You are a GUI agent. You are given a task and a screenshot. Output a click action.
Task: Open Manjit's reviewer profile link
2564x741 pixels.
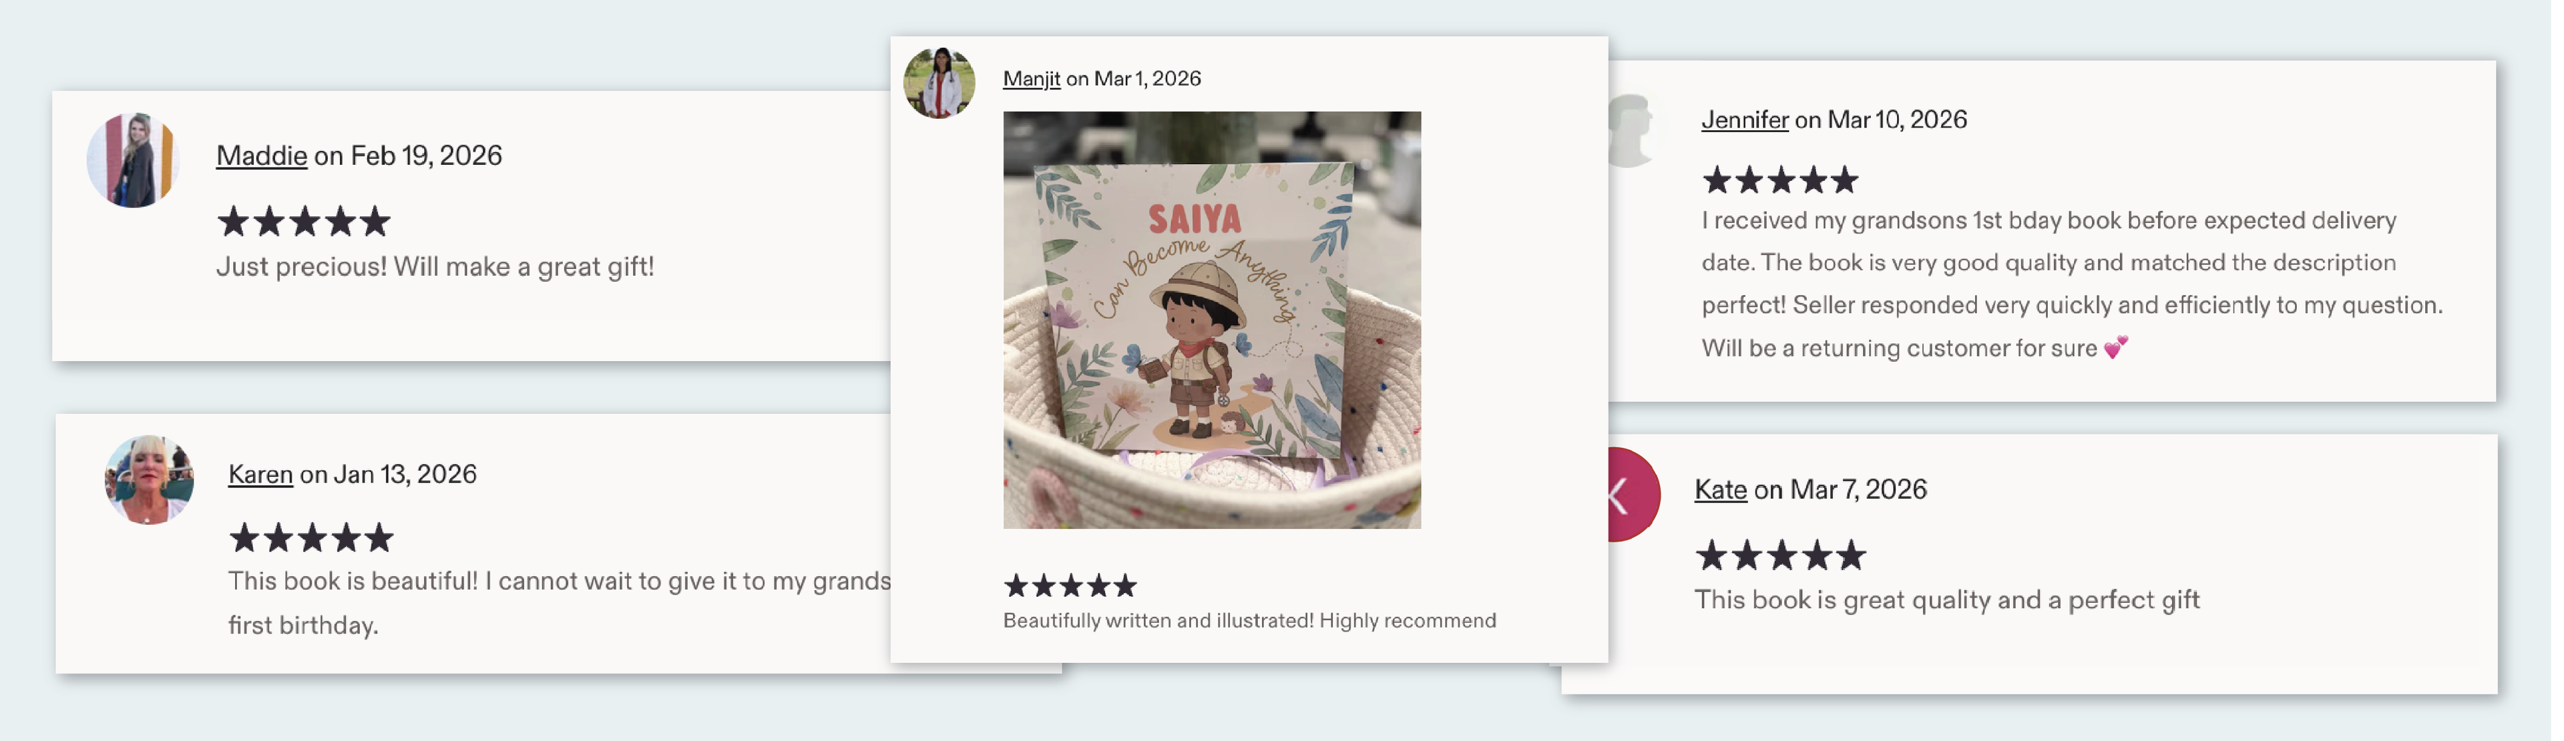tap(1031, 79)
